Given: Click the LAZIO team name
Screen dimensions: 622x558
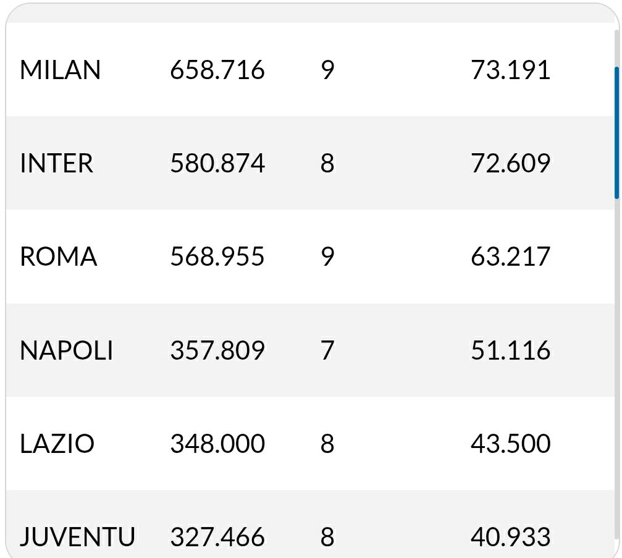Looking at the screenshot, I should pyautogui.click(x=57, y=444).
